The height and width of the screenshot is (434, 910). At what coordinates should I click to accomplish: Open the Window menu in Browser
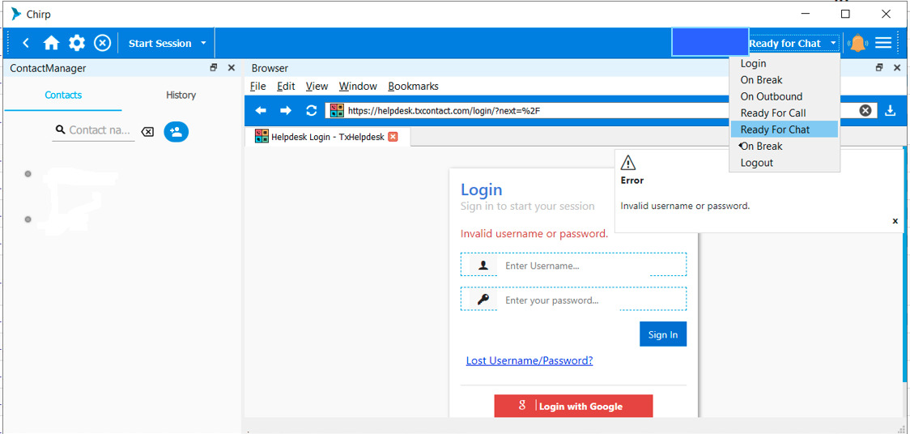click(358, 87)
